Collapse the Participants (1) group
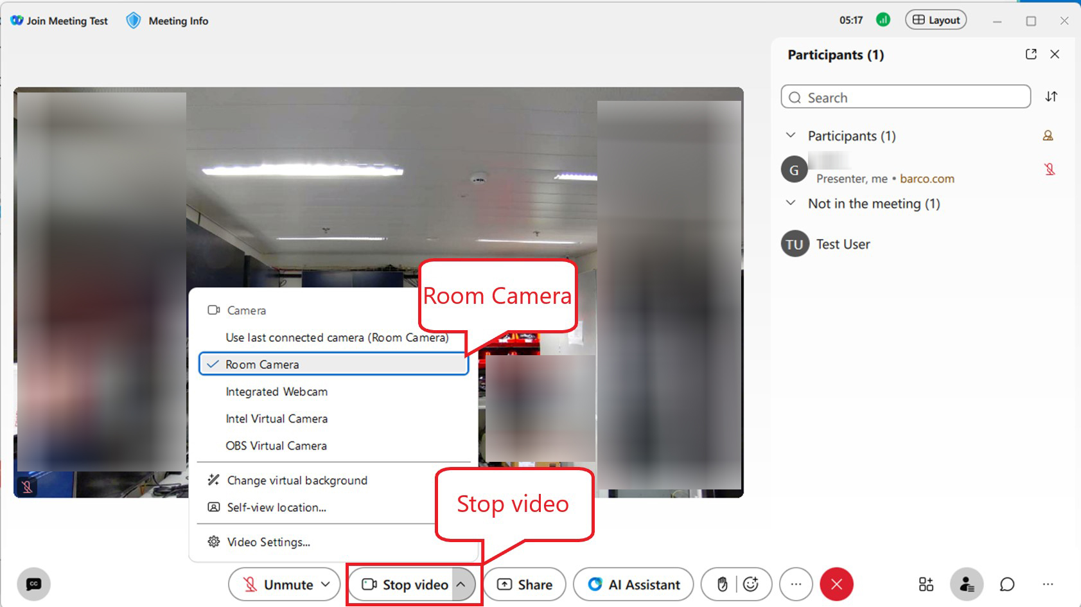The width and height of the screenshot is (1081, 607). point(791,136)
